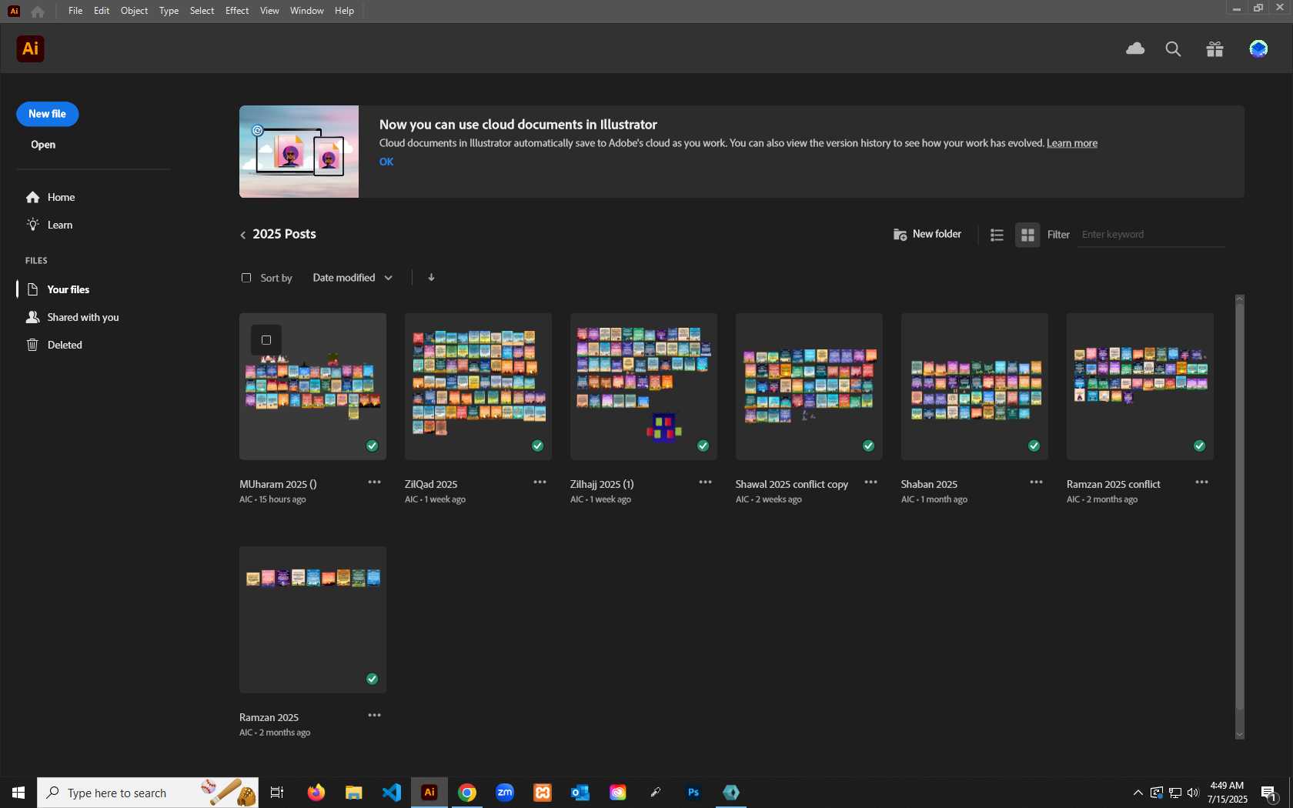Open more options for MUharam 2025 ()
Image resolution: width=1293 pixels, height=808 pixels.
pos(374,482)
